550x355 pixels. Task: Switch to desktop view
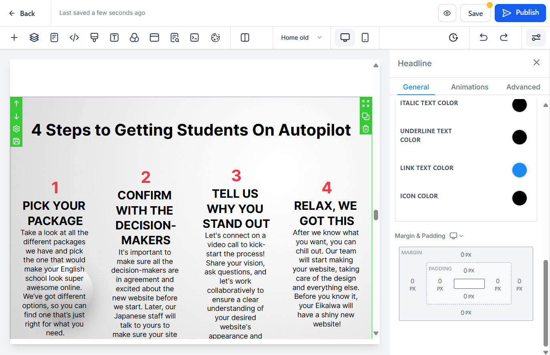pos(345,38)
